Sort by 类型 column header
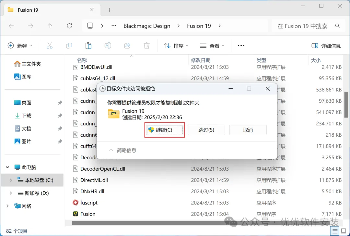 (261, 60)
